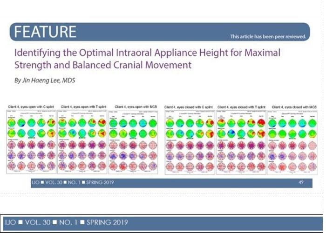
Task: Click caption Client 4, eyes open with C splint
Action: pyautogui.click(x=31, y=107)
